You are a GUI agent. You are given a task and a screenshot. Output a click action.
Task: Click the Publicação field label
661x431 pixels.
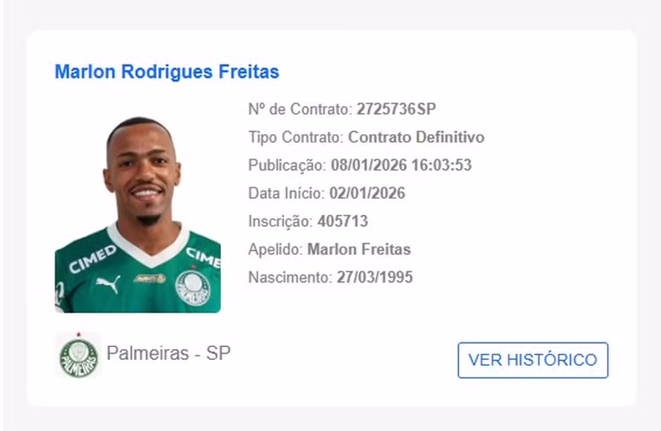285,165
